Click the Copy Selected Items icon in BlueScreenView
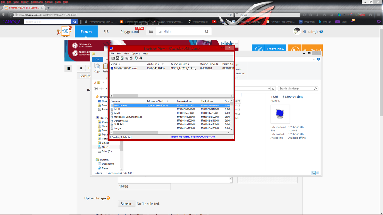The height and width of the screenshot is (215, 383). [x=127, y=58]
